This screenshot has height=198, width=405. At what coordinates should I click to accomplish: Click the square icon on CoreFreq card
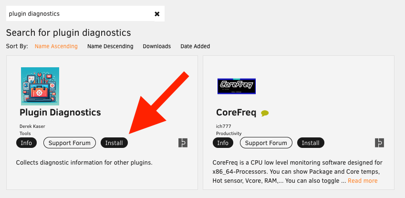[x=380, y=143]
